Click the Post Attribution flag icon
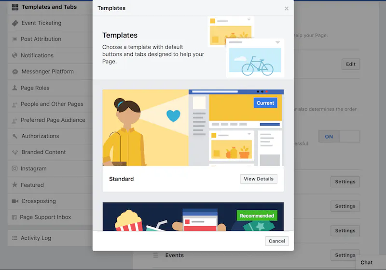The height and width of the screenshot is (270, 386). coord(15,39)
